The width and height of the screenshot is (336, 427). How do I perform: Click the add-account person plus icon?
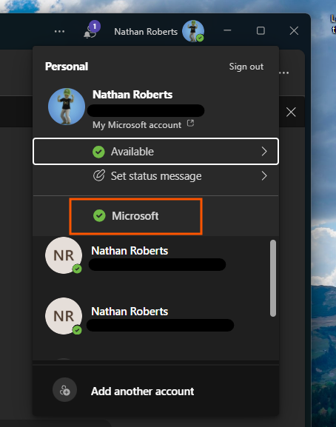(65, 390)
